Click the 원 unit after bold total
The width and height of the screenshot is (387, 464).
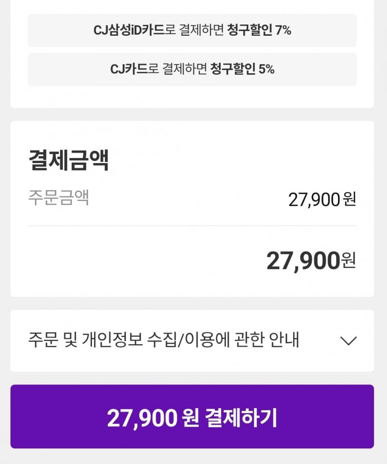pyautogui.click(x=348, y=260)
